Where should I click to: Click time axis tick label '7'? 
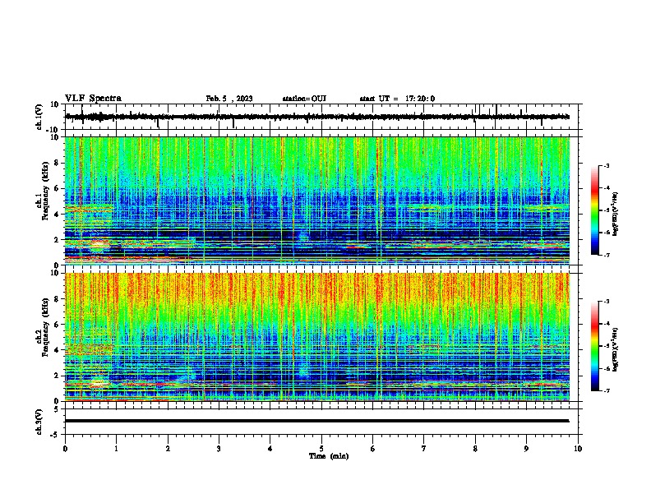(x=424, y=449)
